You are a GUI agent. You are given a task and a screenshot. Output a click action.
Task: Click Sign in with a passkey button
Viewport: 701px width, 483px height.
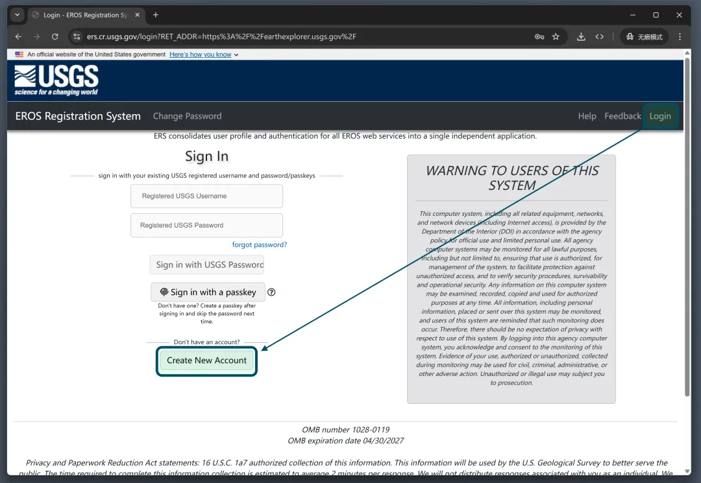pyautogui.click(x=208, y=292)
